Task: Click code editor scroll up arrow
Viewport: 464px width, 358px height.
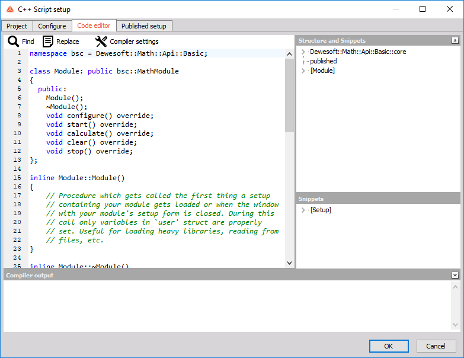Action: click(289, 54)
